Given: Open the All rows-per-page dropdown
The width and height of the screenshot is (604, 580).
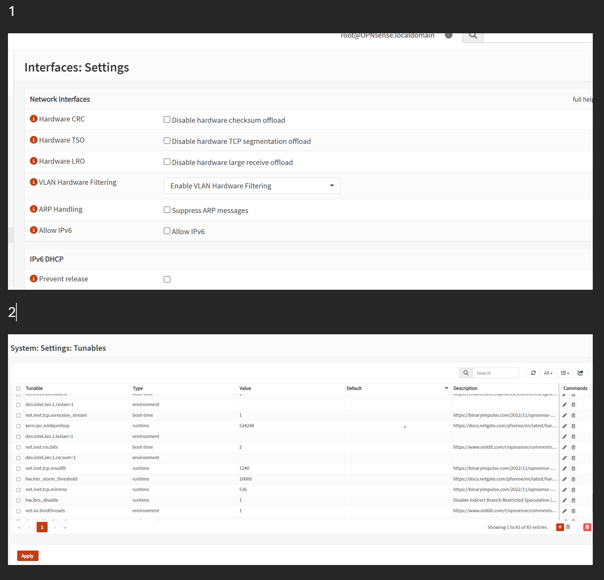Looking at the screenshot, I should click(548, 373).
